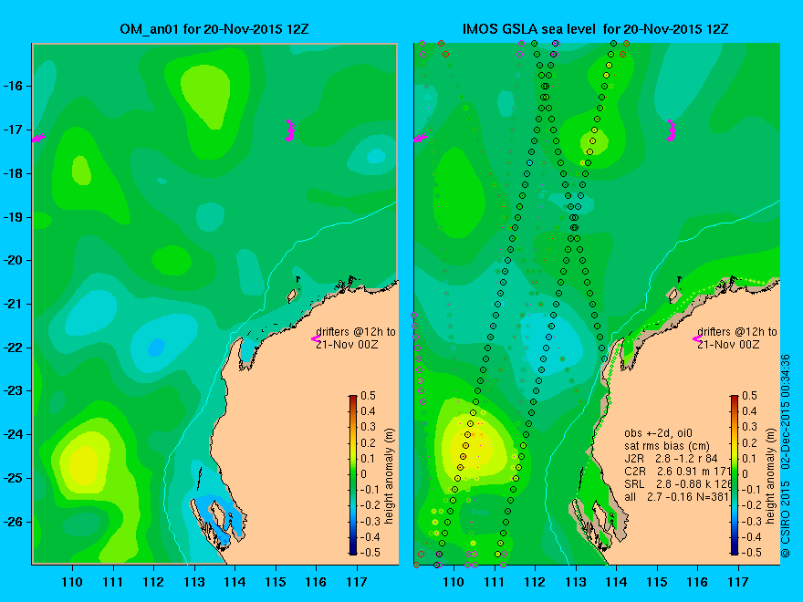Screen dimensions: 803x602
Task: Click the -26 latitude axis label
Action: click(x=14, y=522)
